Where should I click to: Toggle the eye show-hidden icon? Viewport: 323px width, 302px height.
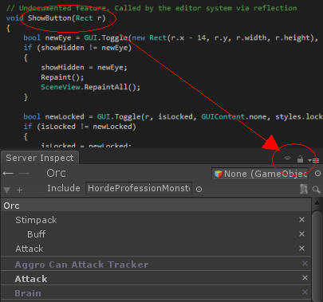coord(287,159)
